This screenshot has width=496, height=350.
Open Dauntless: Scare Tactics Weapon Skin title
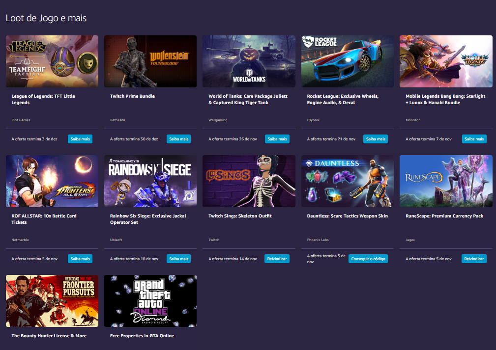[348, 216]
